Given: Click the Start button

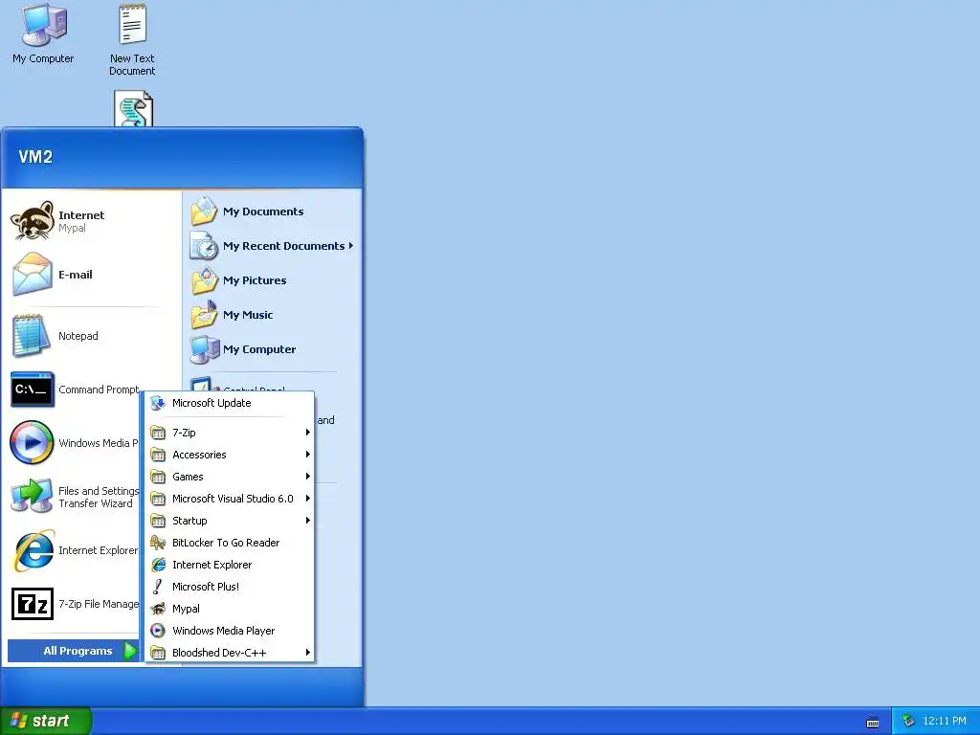Looking at the screenshot, I should [46, 721].
